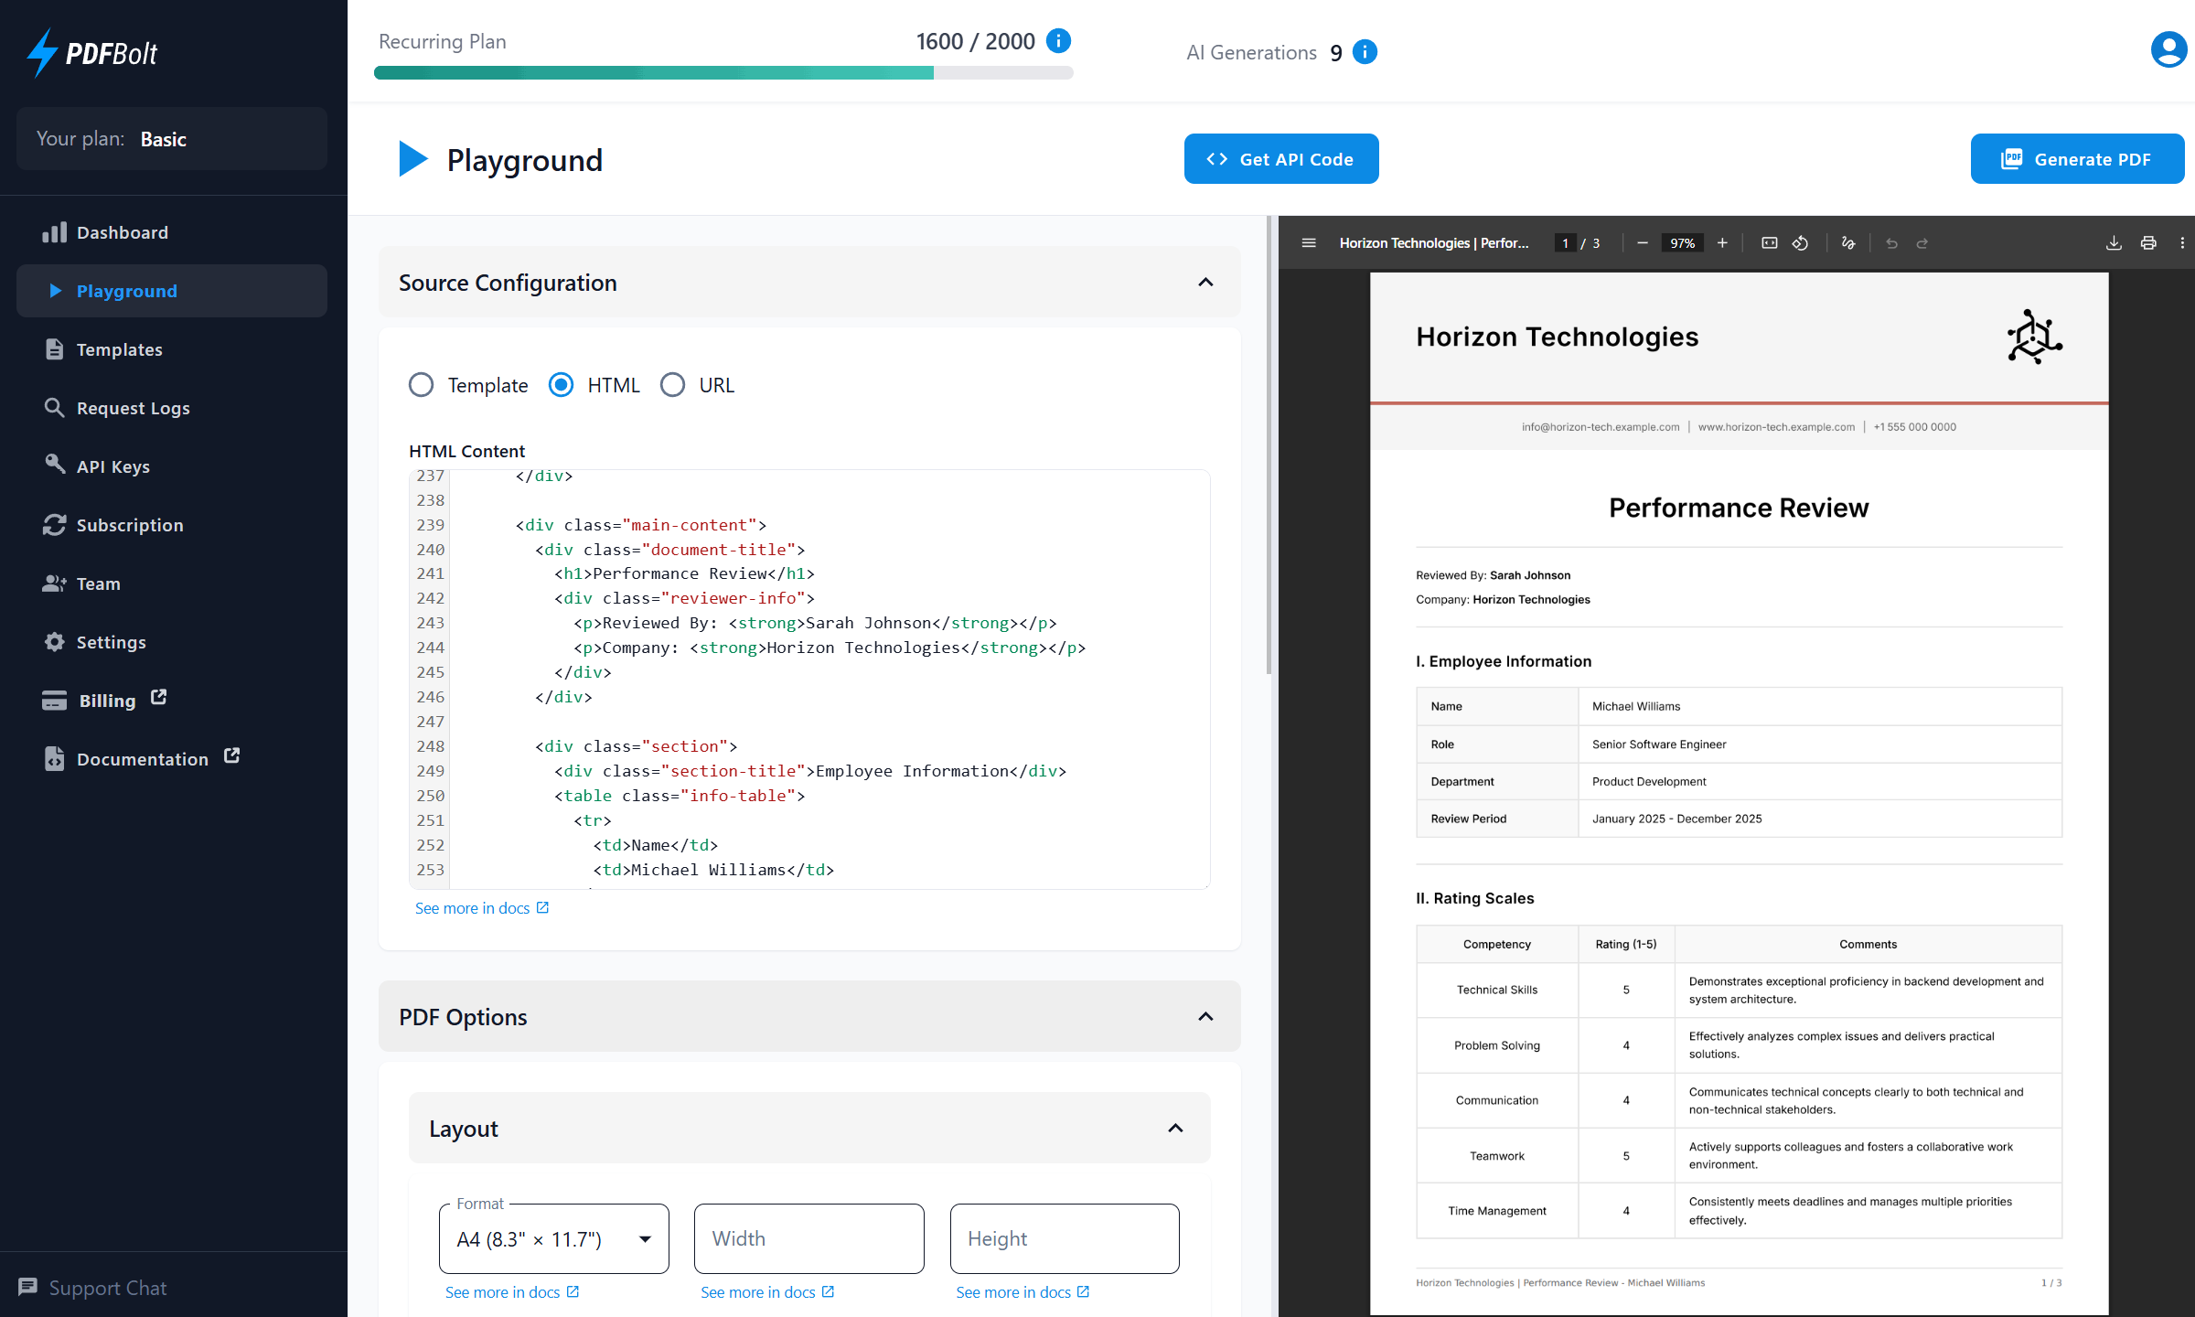Image resolution: width=2195 pixels, height=1317 pixels.
Task: Open the PDF viewer more options menu
Action: (x=2182, y=242)
